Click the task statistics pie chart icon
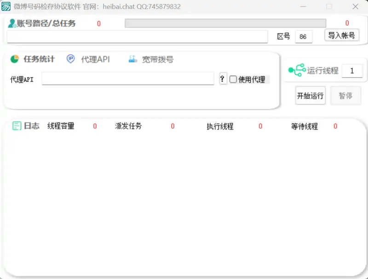 [15, 59]
